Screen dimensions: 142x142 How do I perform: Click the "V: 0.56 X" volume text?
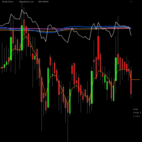137,113
